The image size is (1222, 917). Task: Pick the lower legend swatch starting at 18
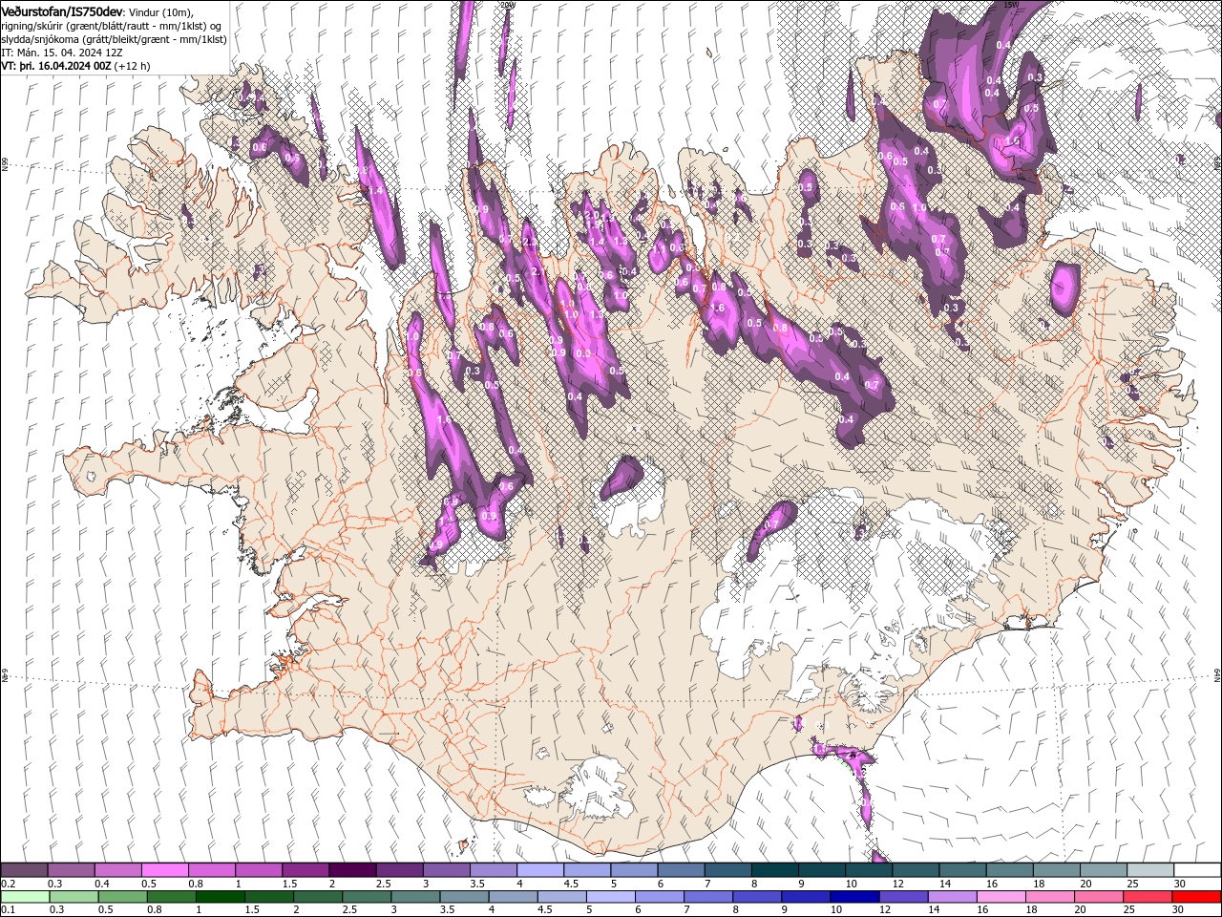[x=1050, y=897]
